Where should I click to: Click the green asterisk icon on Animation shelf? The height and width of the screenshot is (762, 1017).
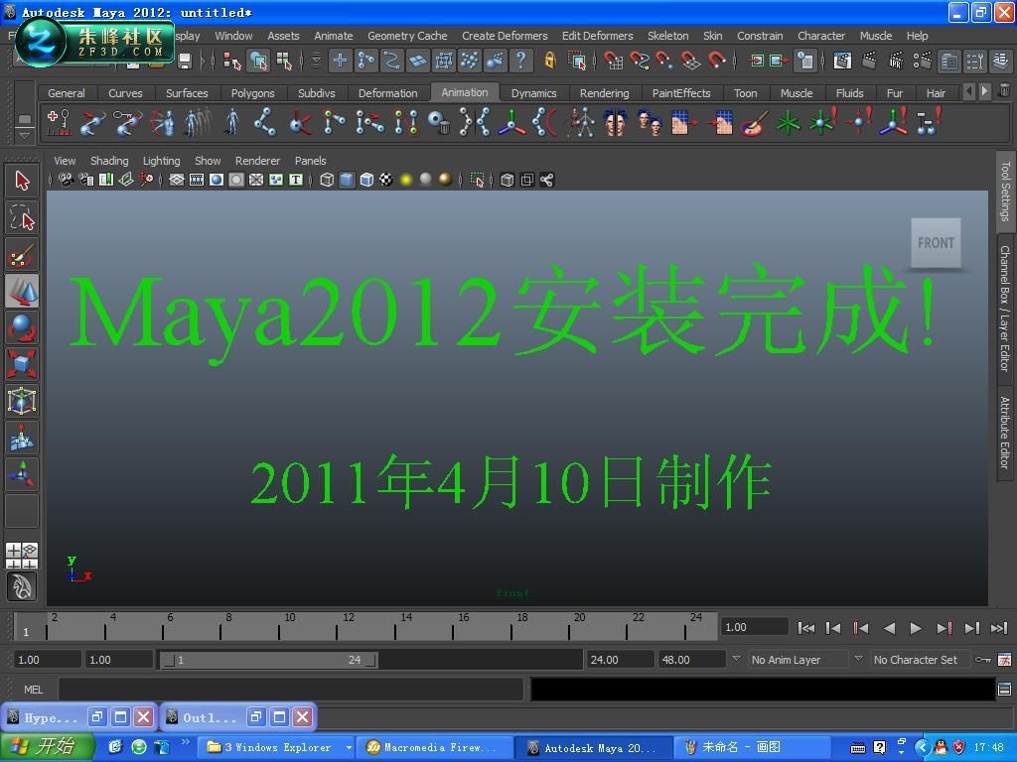click(x=788, y=122)
